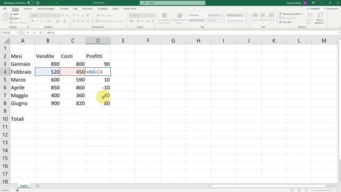Select row 4 header
Screen dimensions: 341x192
5,72
